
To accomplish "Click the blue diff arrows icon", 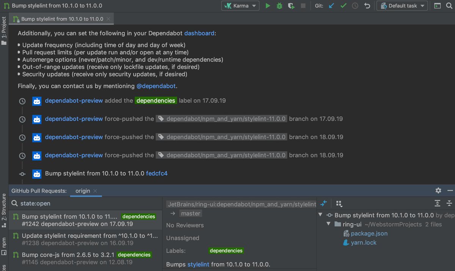I will coord(323,204).
